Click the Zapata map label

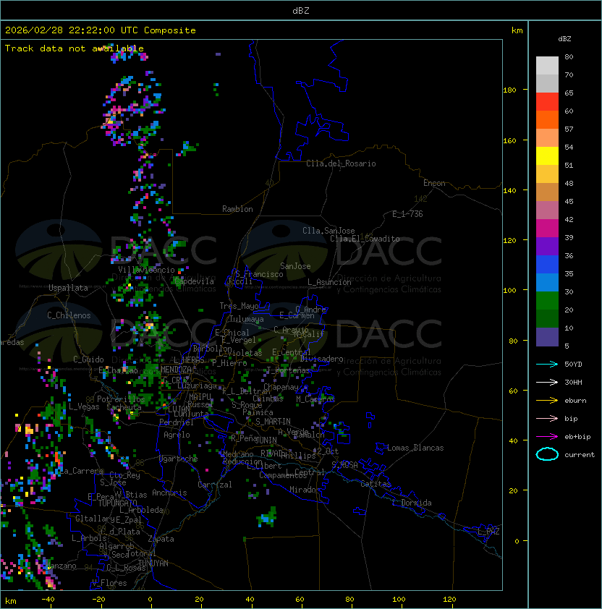click(x=161, y=539)
